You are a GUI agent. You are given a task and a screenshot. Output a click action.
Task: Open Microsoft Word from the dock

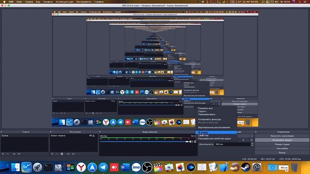click(x=125, y=167)
